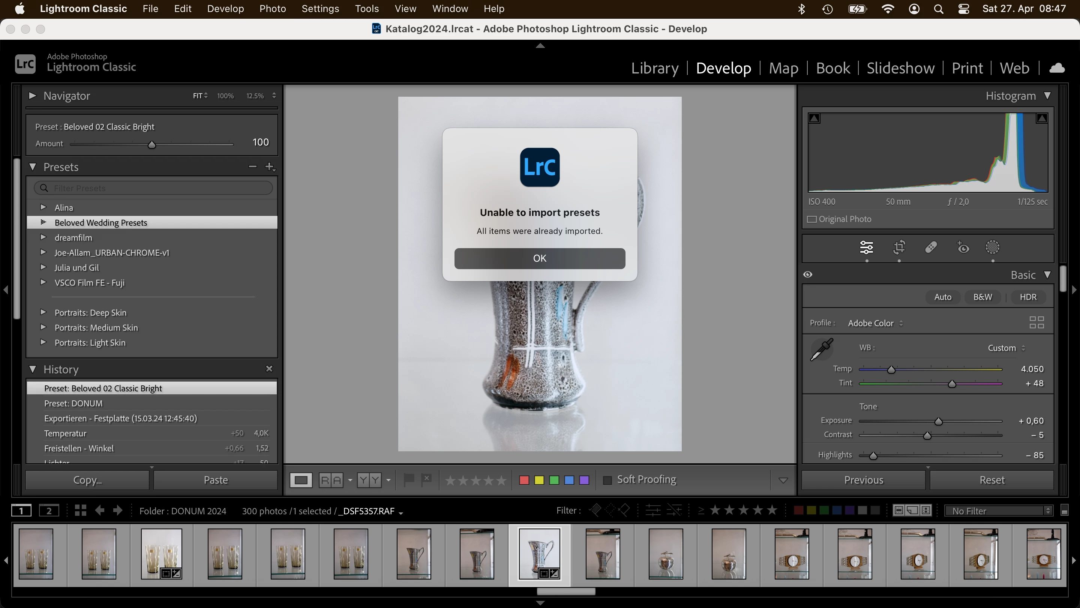
Task: Click OK in the import dialog
Action: point(540,258)
